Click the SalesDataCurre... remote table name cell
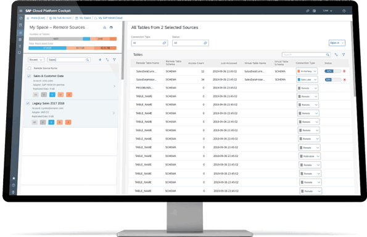The height and width of the screenshot is (237, 367). click(x=146, y=71)
